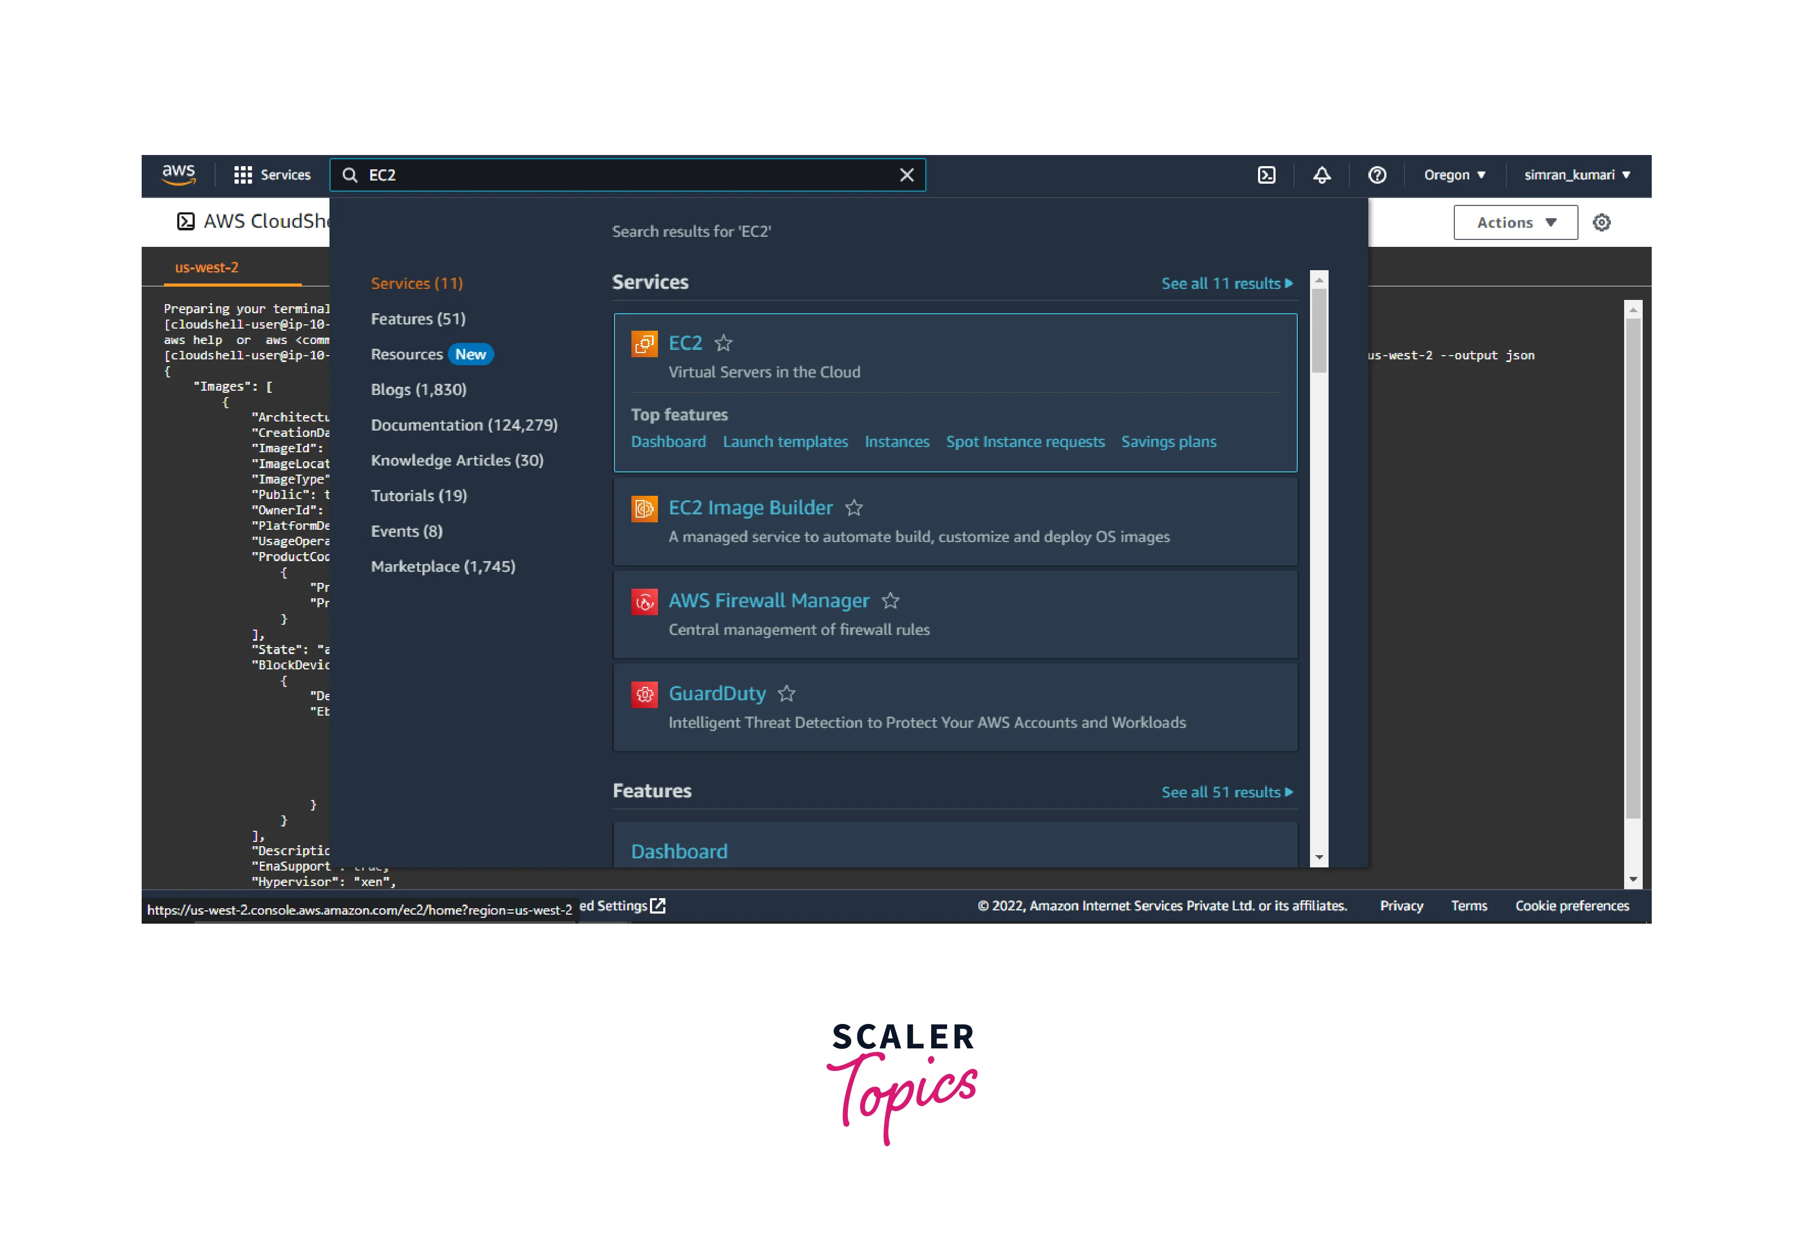Click the Services grid icon

(x=242, y=175)
